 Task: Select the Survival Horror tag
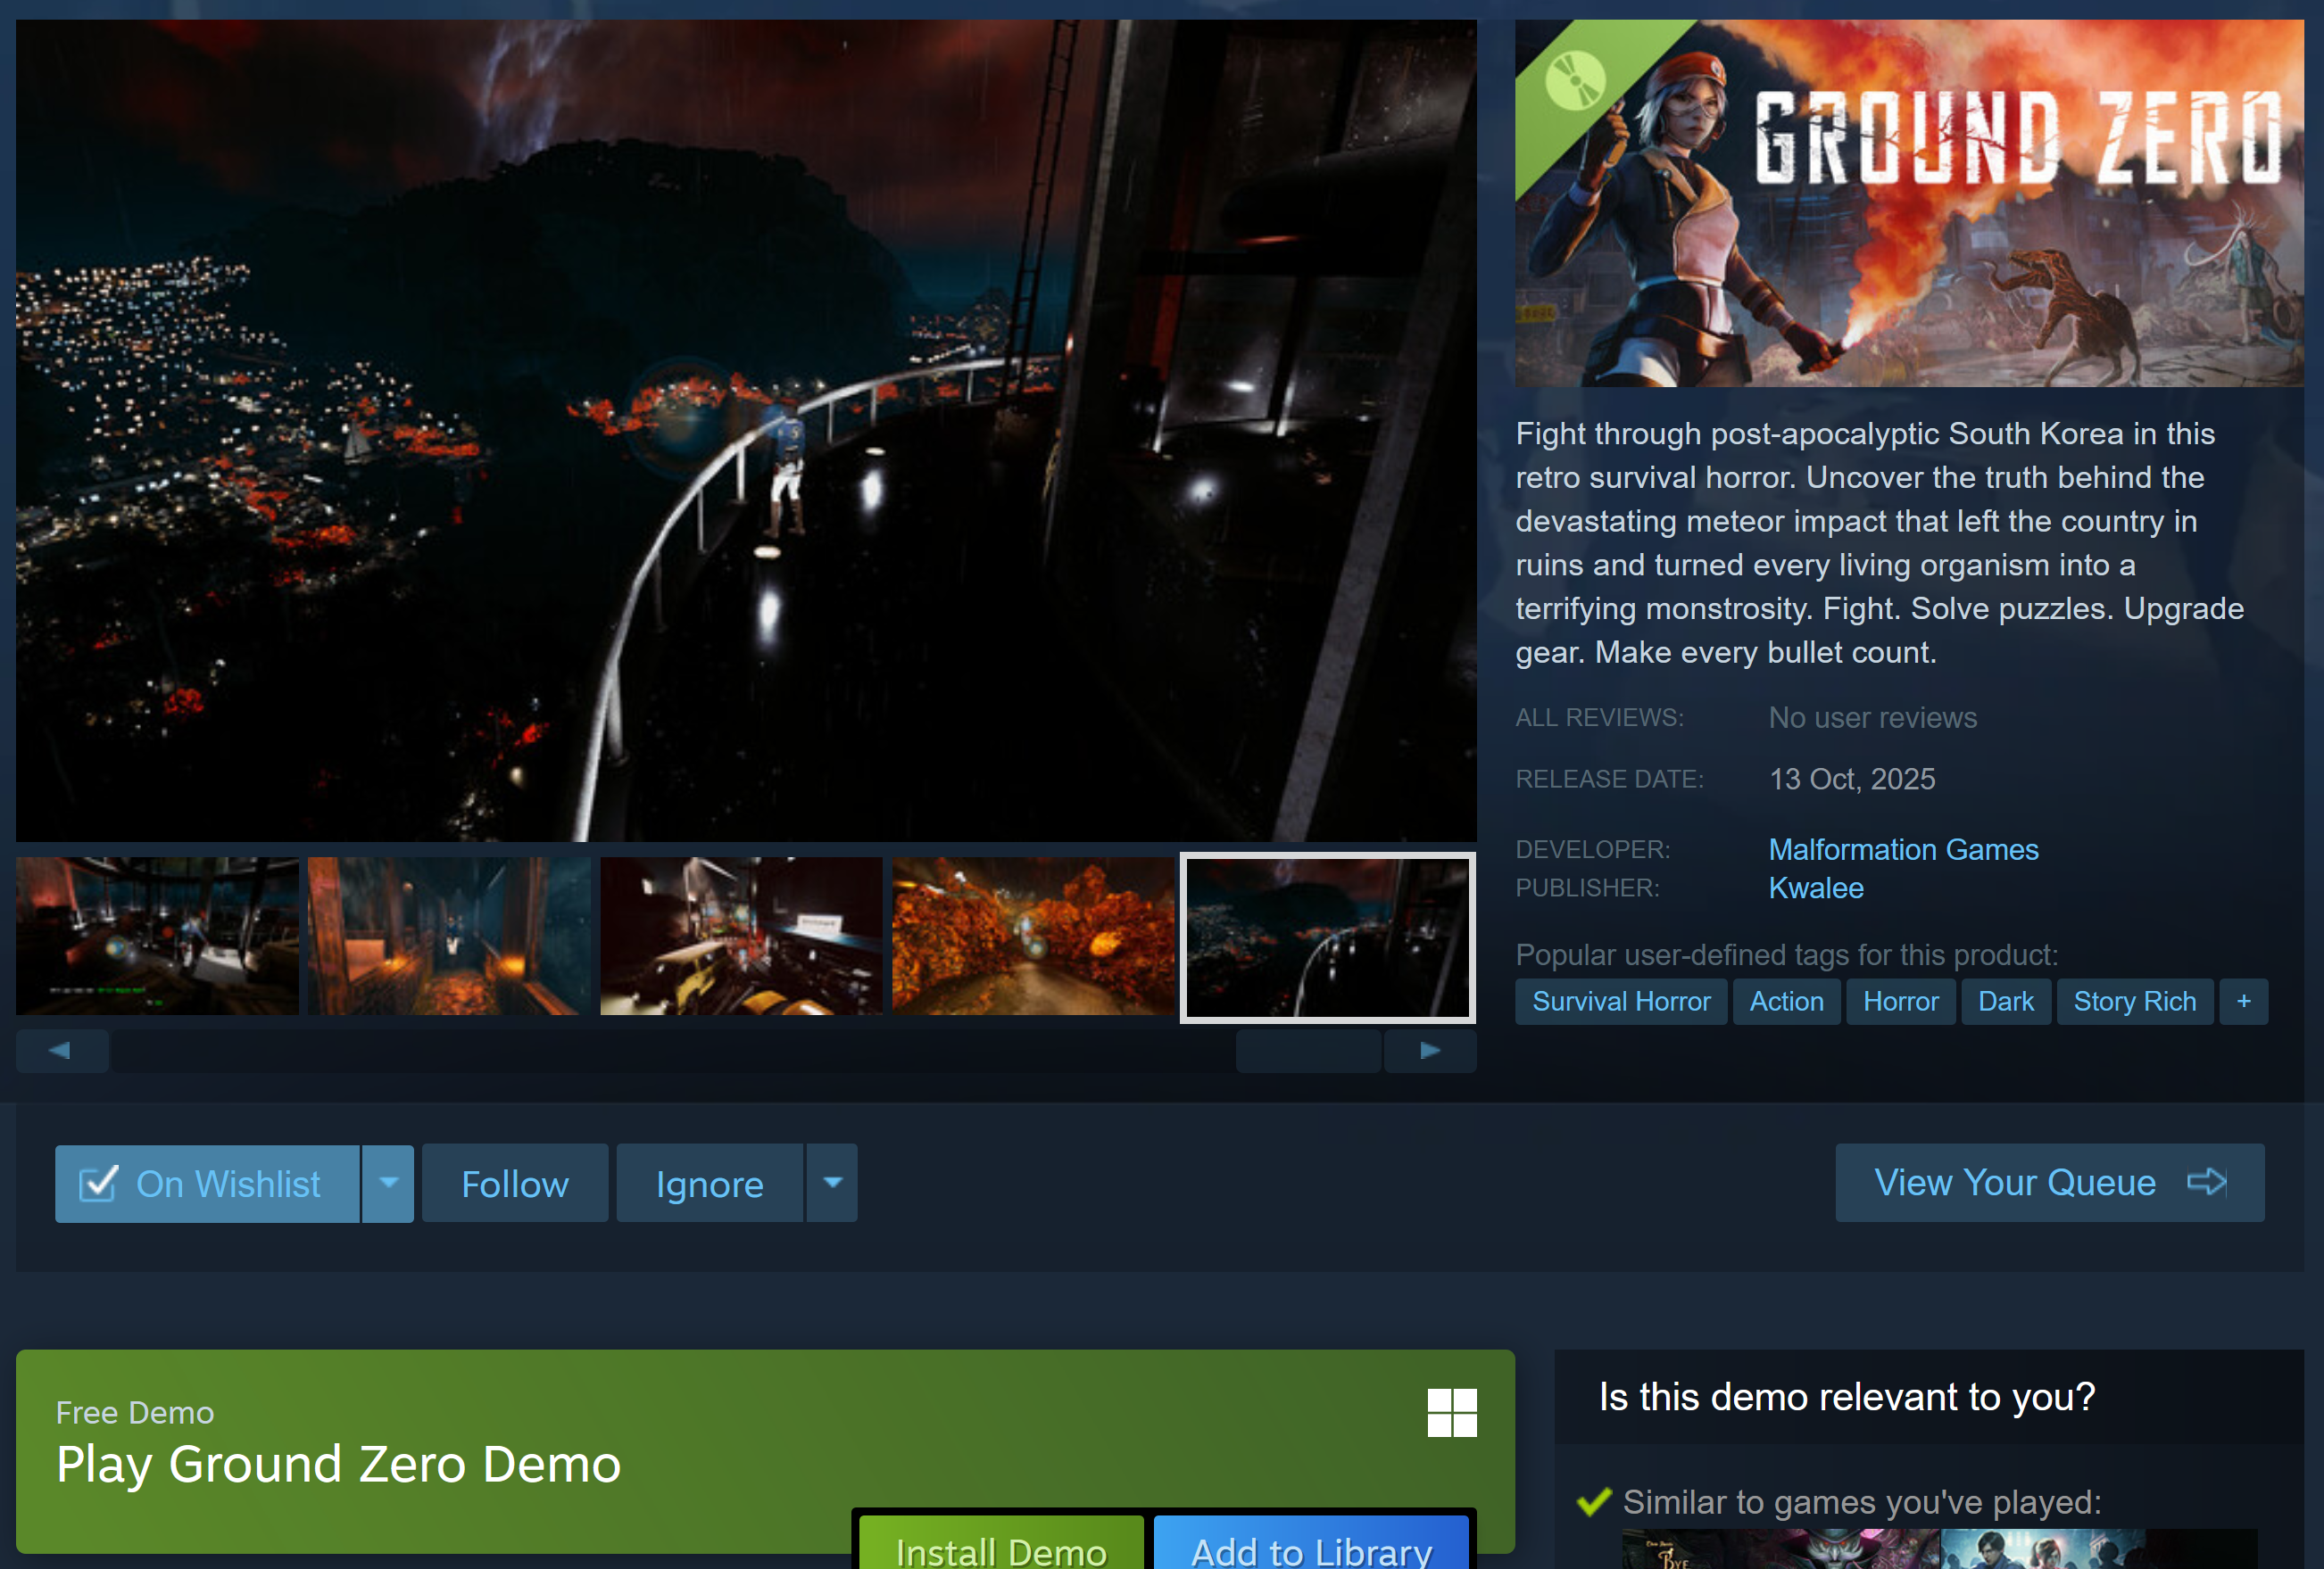pyautogui.click(x=1620, y=1002)
